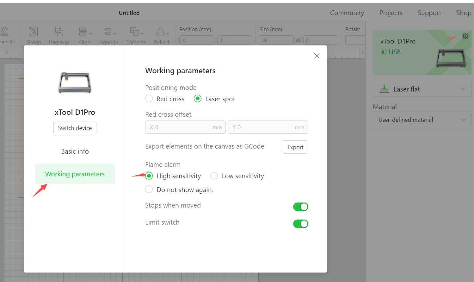The height and width of the screenshot is (282, 474).
Task: Click the Red cross offset X field
Action: coord(185,127)
